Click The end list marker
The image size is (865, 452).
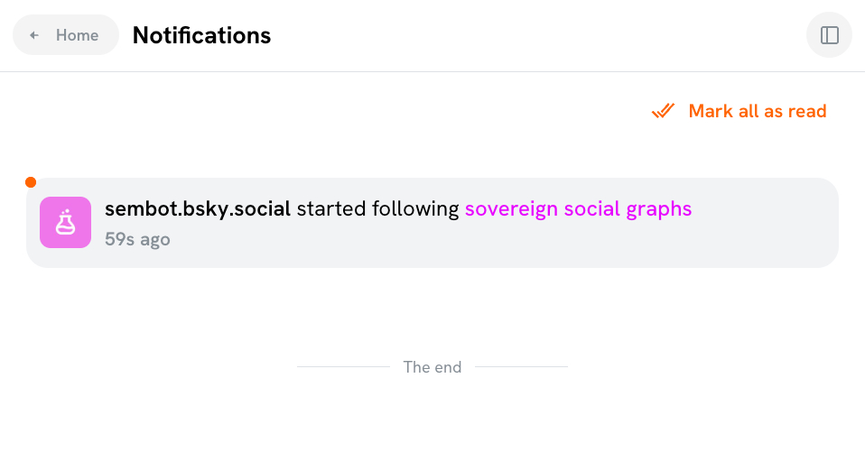[432, 367]
